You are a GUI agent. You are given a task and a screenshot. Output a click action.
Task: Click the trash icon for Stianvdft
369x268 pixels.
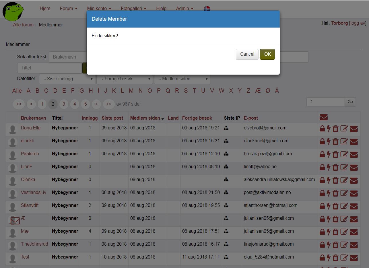pos(335,206)
